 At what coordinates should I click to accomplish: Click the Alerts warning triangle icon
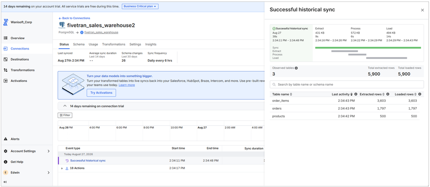point(5,139)
